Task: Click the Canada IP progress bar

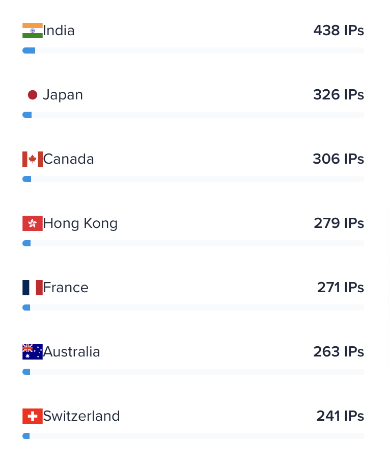Action: point(193,179)
